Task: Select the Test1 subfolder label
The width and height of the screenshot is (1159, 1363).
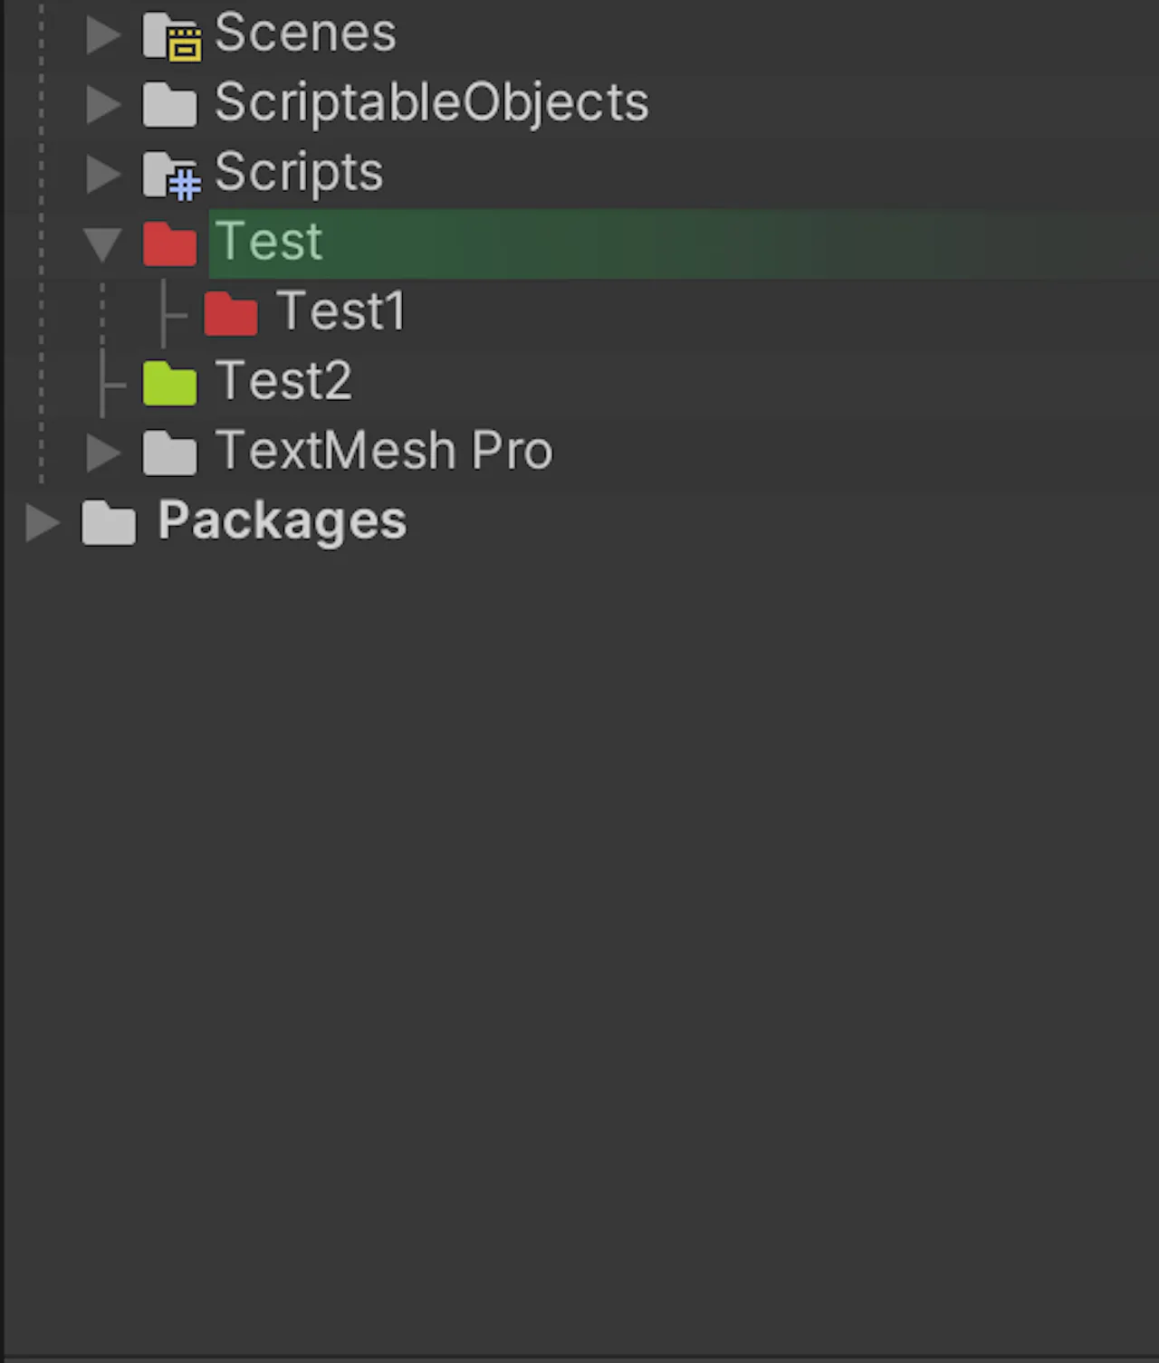Action: pos(341,311)
